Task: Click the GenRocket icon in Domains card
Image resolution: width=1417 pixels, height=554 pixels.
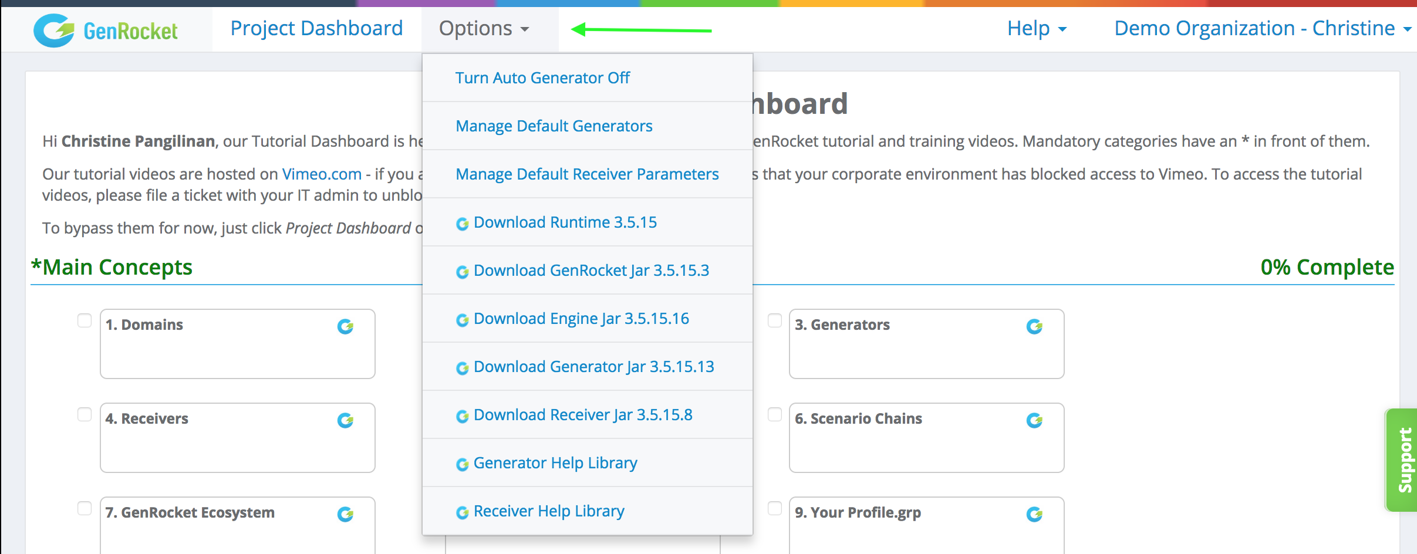Action: pyautogui.click(x=345, y=326)
